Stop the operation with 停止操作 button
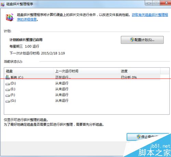The width and height of the screenshot is (171, 157). 148,137
